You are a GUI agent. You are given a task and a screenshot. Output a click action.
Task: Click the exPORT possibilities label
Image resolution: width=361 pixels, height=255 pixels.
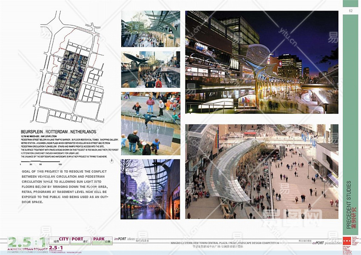click(x=327, y=243)
